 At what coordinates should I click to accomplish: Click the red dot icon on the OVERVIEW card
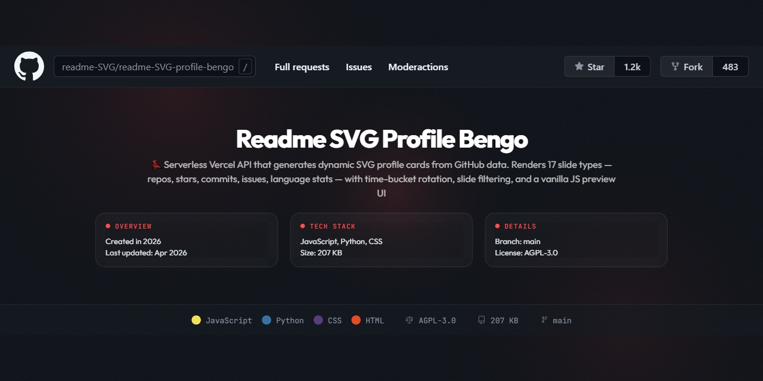(x=107, y=226)
